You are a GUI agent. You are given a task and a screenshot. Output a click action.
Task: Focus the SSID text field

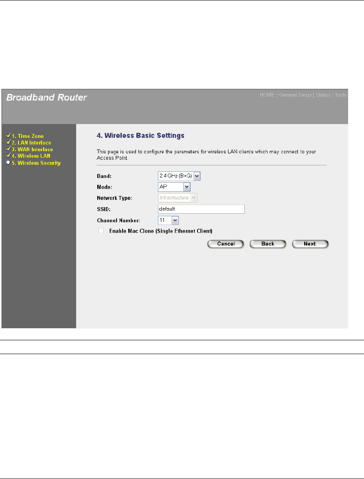click(201, 209)
